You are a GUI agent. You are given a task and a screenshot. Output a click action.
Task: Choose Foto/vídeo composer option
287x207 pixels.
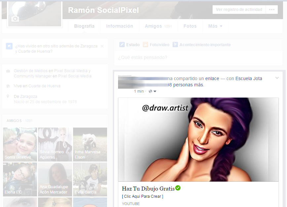point(156,44)
